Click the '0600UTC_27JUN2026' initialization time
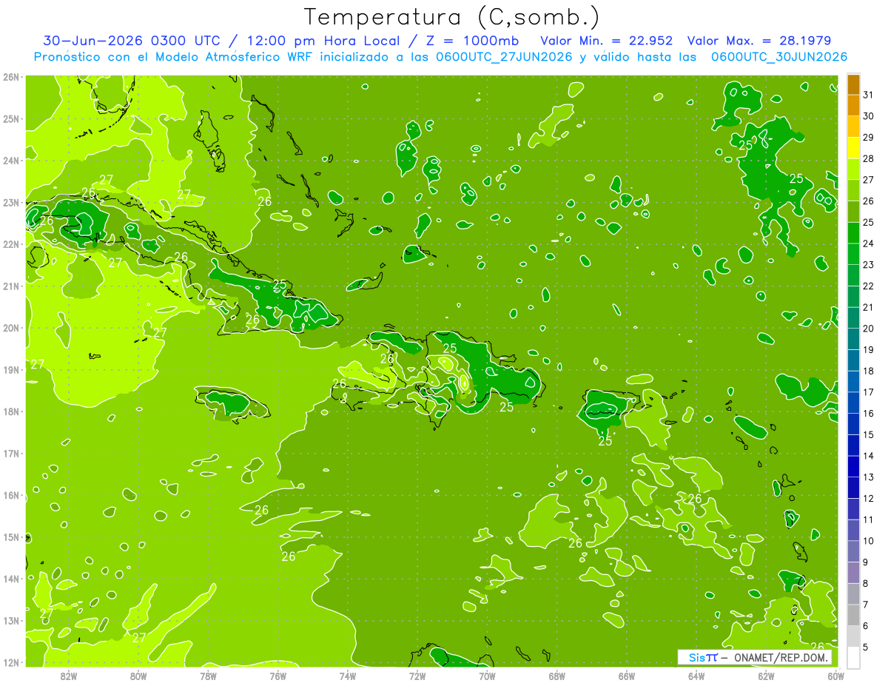The width and height of the screenshot is (888, 686). tap(504, 57)
